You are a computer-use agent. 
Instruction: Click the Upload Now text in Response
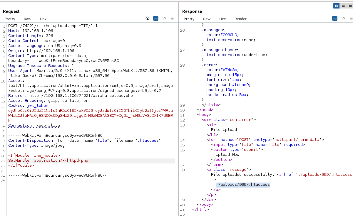pyautogui.click(x=227, y=155)
